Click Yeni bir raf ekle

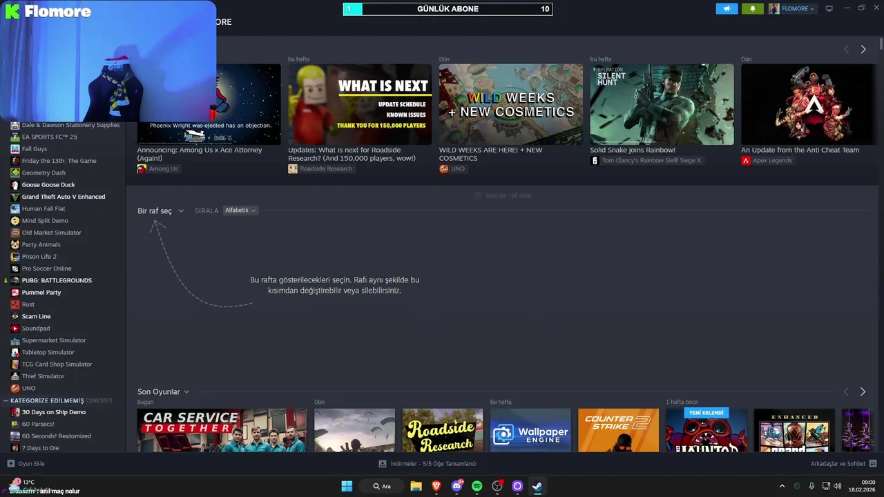503,195
